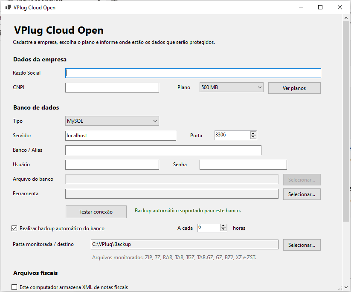Decrease the Porta value with down arrow
Viewport: 351px width, 292px height.
253,137
